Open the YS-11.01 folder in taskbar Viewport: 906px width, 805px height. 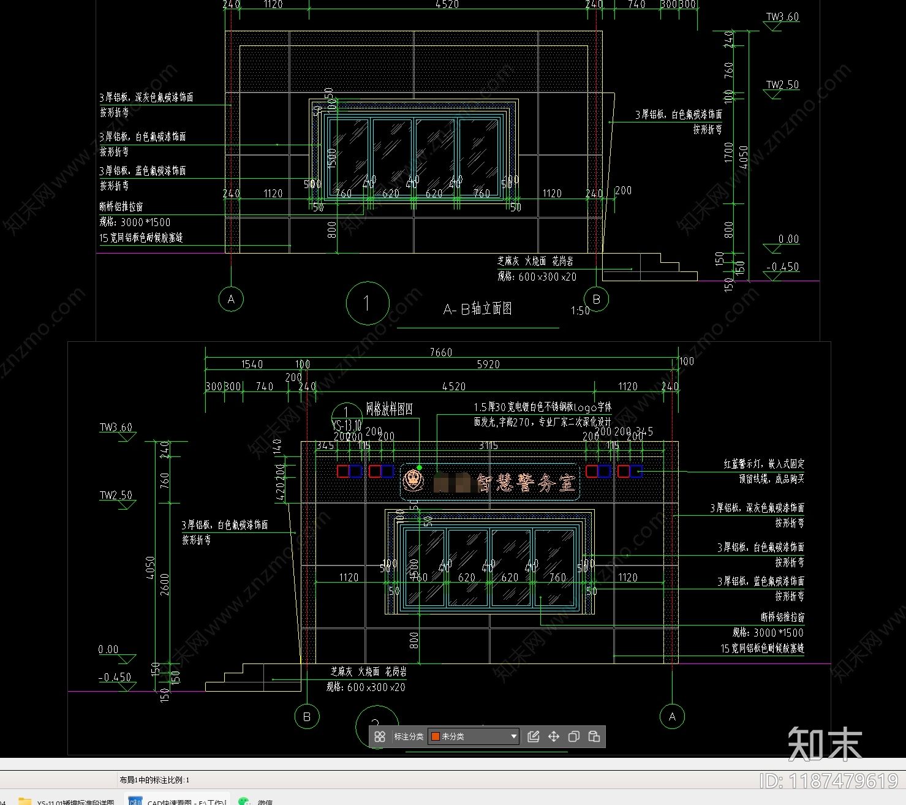click(x=66, y=801)
